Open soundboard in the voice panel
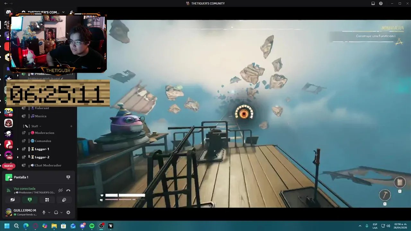Screen dimensions: 411x231 pos(64,200)
